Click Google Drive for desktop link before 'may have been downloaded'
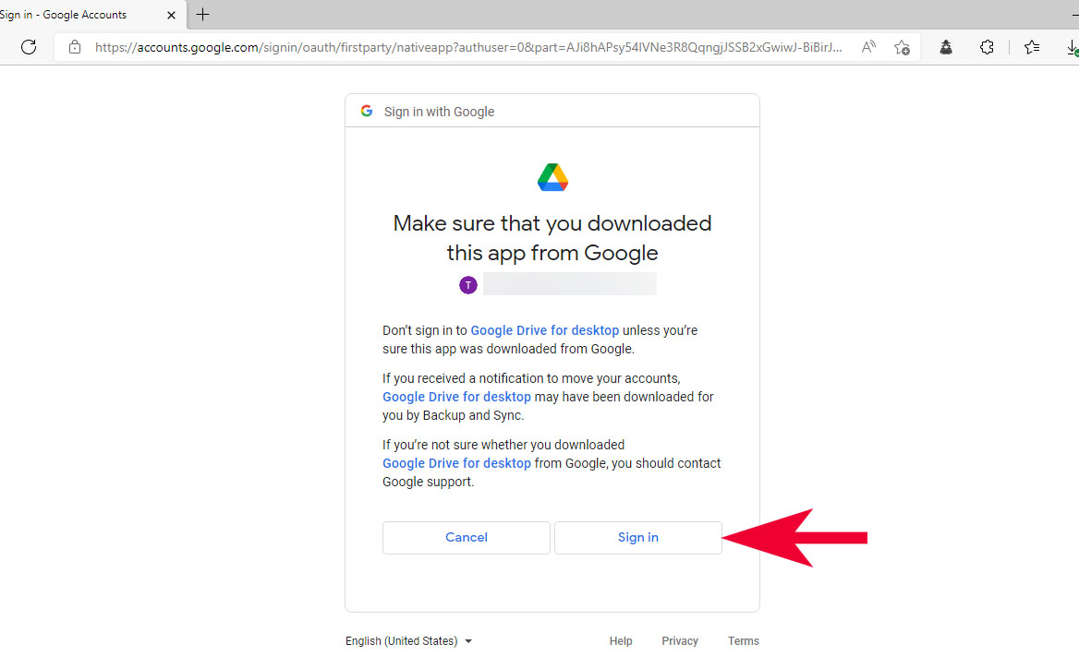The image size is (1079, 668). (456, 398)
